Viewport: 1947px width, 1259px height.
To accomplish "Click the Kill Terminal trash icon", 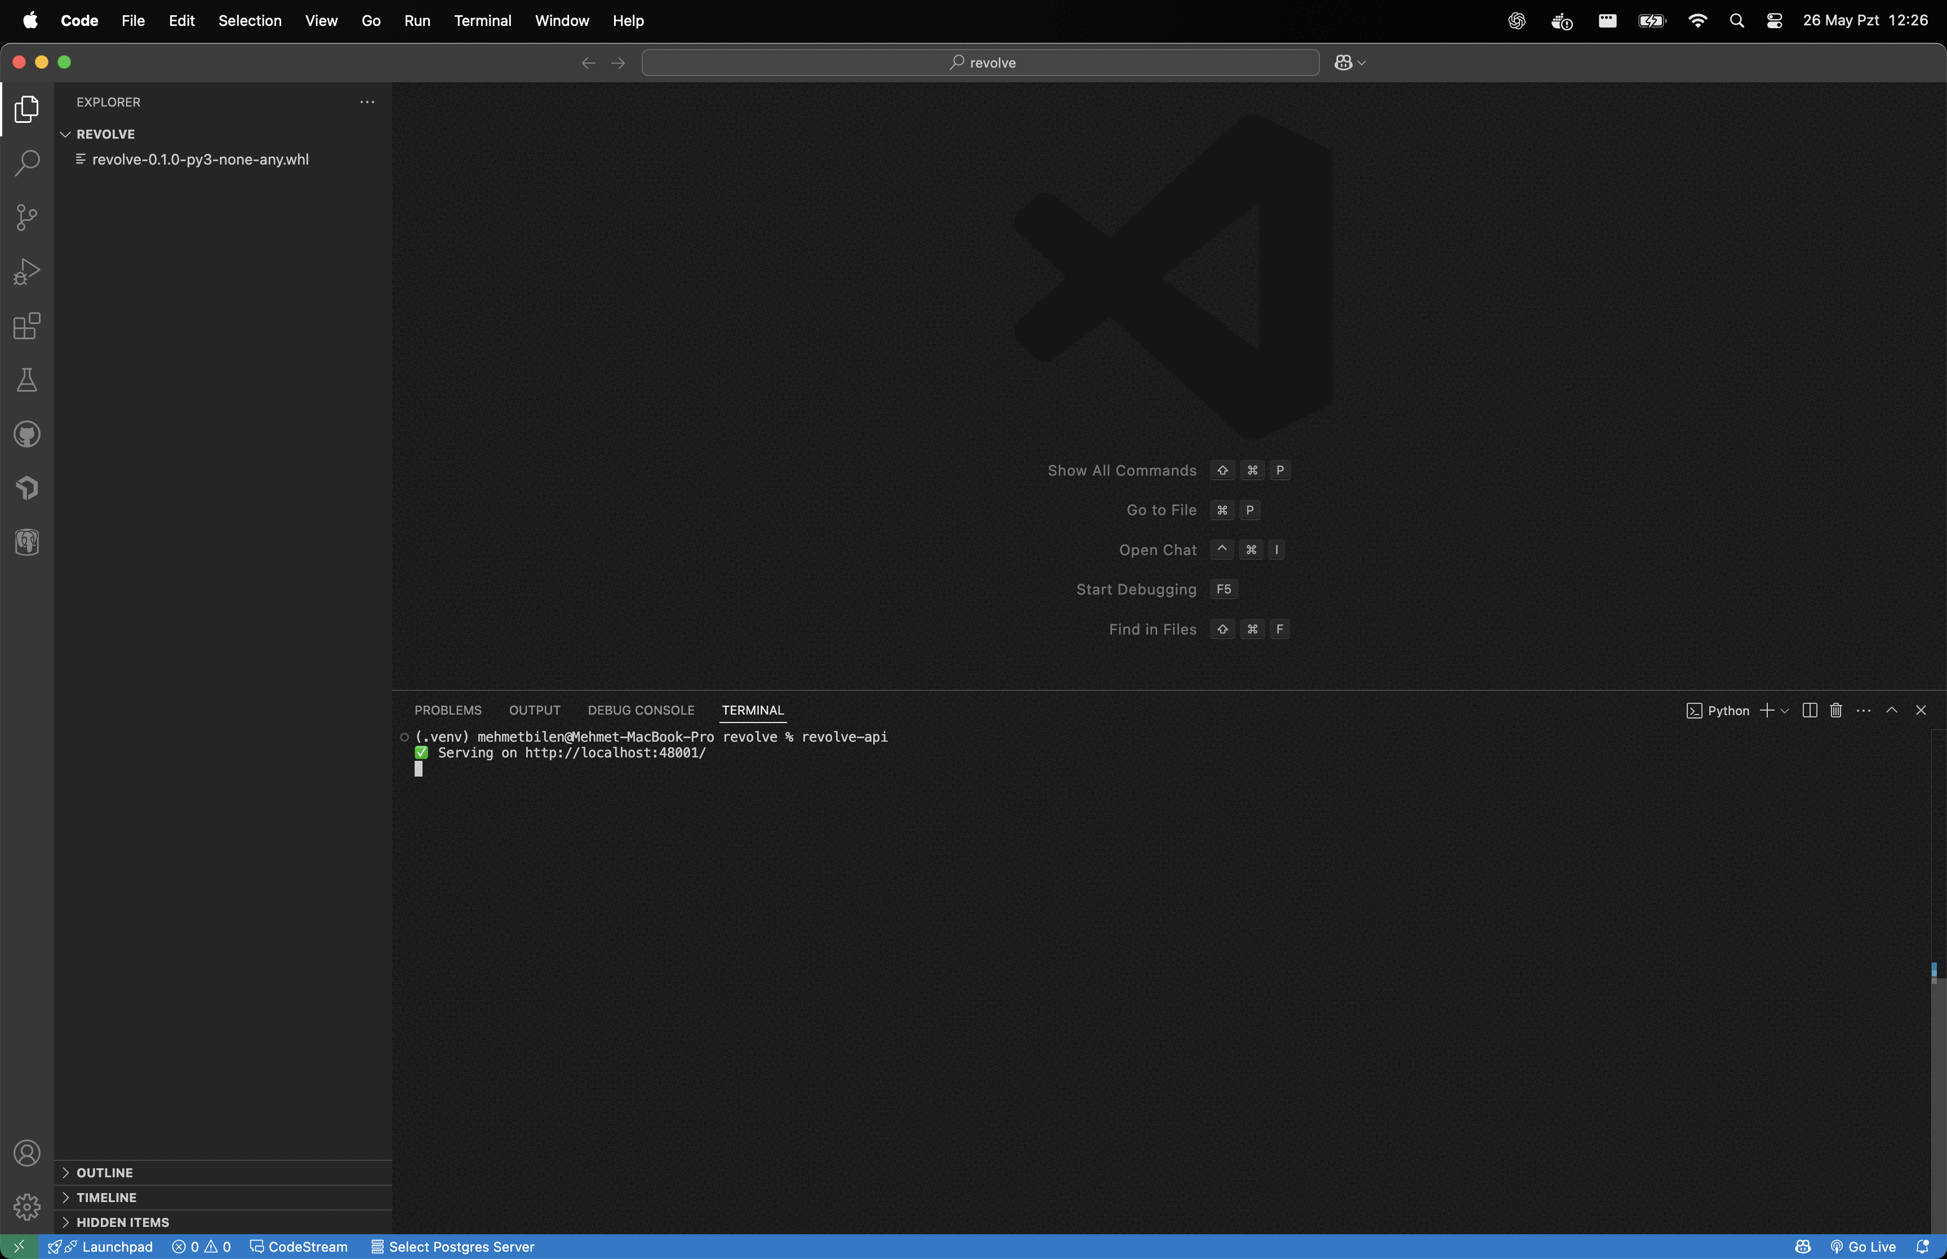I will 1836,711.
